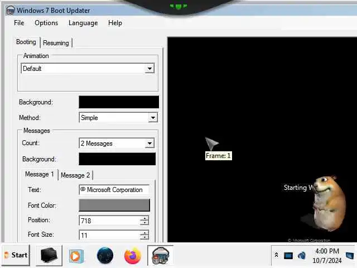Expand the Method Simple dropdown
Image resolution: width=357 pixels, height=268 pixels.
point(153,118)
